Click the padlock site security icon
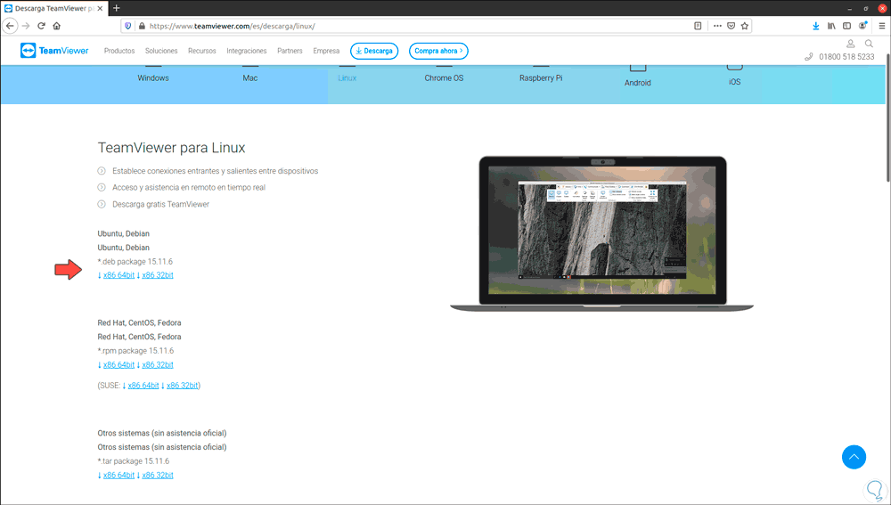The height and width of the screenshot is (505, 891). [x=142, y=26]
